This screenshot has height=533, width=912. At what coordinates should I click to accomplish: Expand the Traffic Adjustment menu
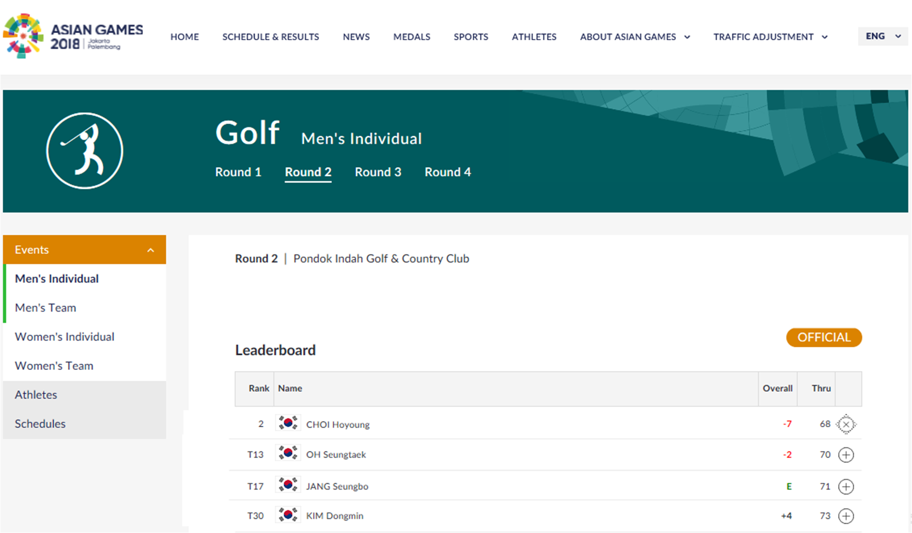[770, 37]
